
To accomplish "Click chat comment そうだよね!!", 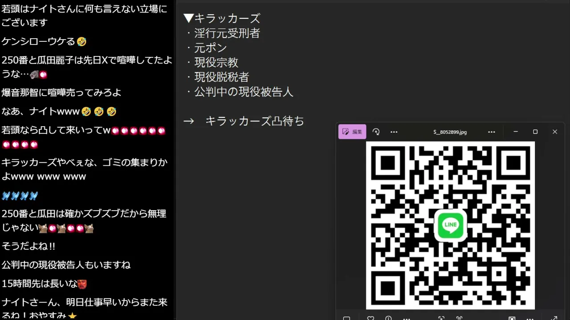I will 28,246.
